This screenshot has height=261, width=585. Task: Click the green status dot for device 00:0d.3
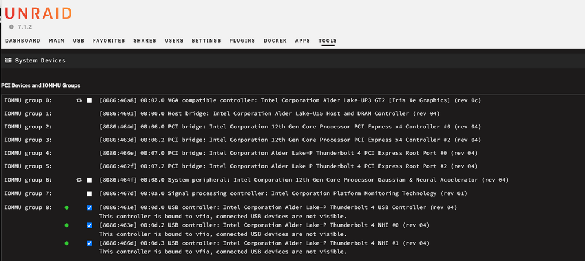pyautogui.click(x=67, y=243)
